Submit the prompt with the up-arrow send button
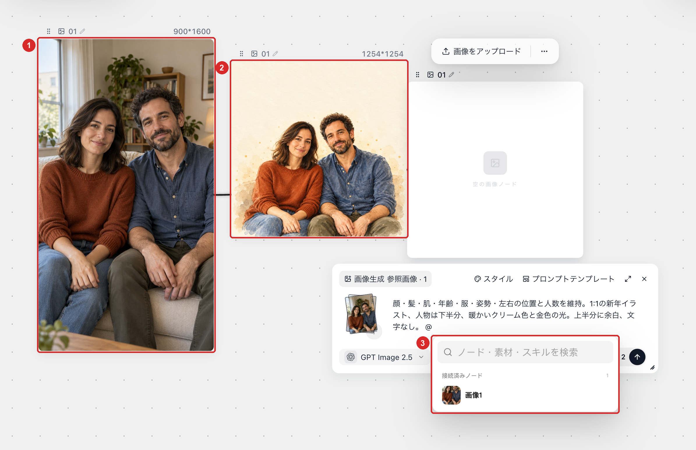Image resolution: width=696 pixels, height=450 pixels. tap(637, 357)
